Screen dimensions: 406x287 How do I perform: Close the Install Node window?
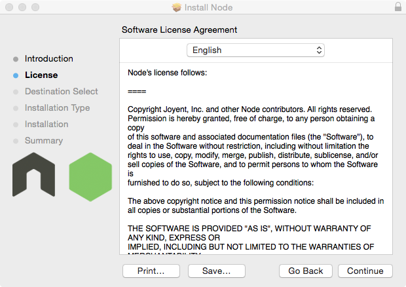(x=9, y=7)
